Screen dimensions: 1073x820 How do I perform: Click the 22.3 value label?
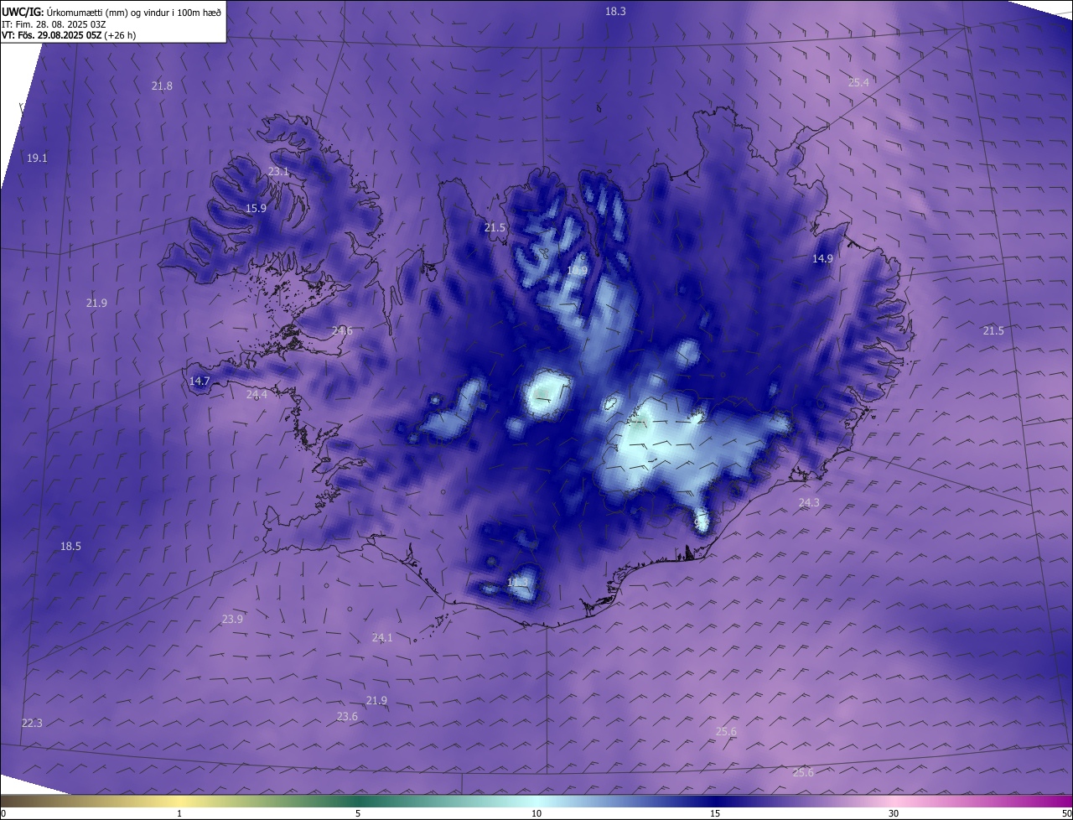(32, 723)
